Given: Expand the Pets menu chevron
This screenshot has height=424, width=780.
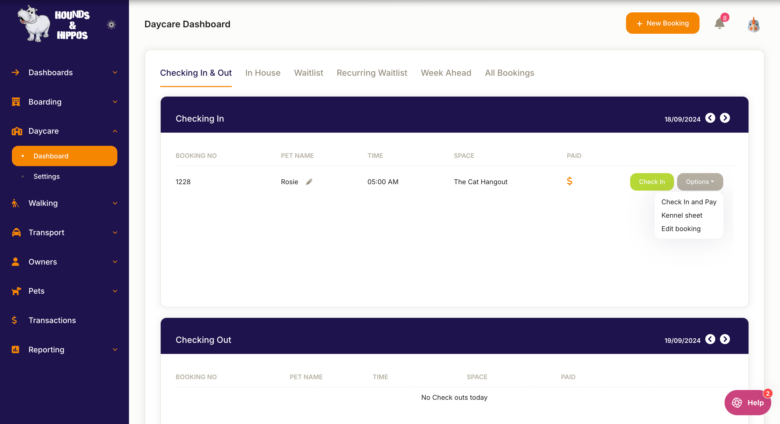Looking at the screenshot, I should coord(115,291).
